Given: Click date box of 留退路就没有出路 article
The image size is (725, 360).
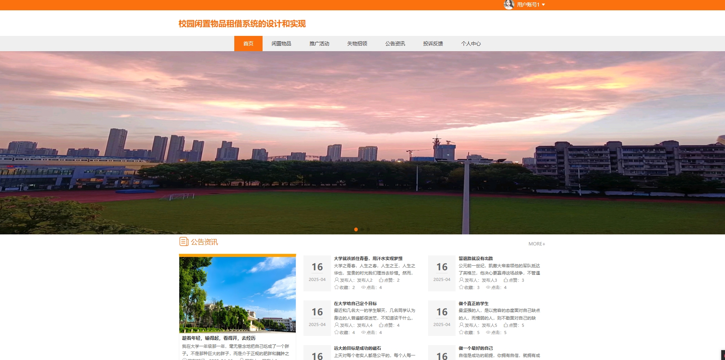Looking at the screenshot, I should (442, 273).
